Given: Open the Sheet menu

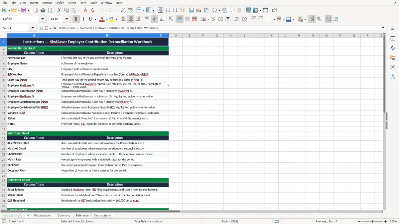Looking at the screenshot, I should point(72,3).
